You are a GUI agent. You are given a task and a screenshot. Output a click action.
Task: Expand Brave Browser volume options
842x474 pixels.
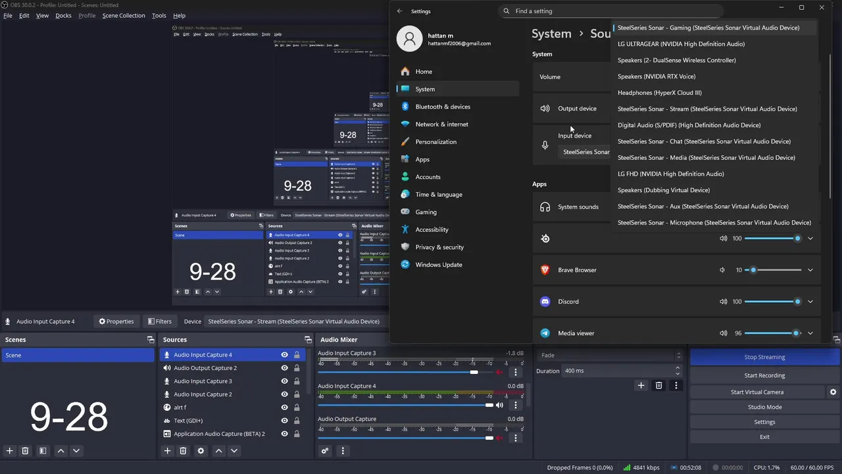(x=810, y=270)
